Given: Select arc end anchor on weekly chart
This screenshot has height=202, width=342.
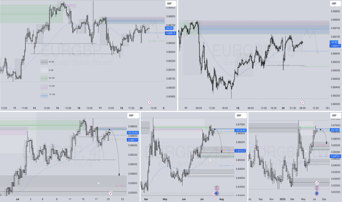Looking at the screenshot, I should [327, 143].
